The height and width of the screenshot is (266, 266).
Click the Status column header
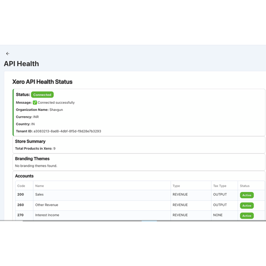pyautogui.click(x=245, y=186)
